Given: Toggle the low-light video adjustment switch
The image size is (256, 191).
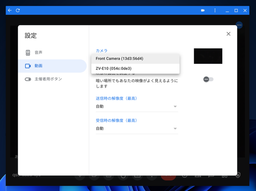Looking at the screenshot, I should [208, 79].
